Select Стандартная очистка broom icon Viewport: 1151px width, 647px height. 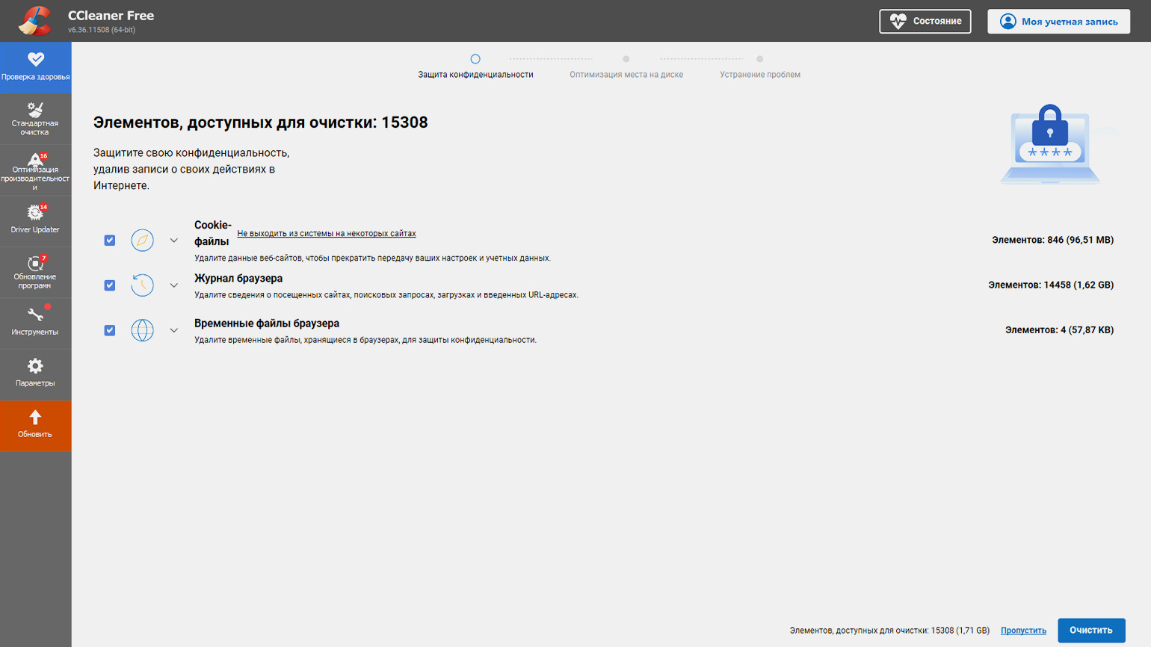click(x=35, y=109)
